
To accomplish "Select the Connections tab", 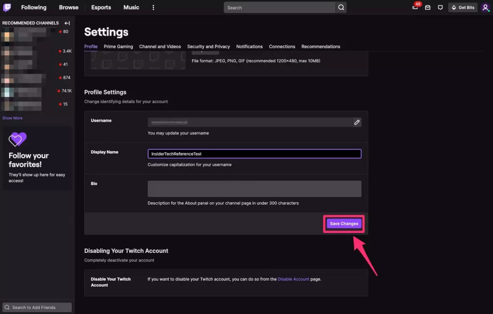I will (x=282, y=47).
